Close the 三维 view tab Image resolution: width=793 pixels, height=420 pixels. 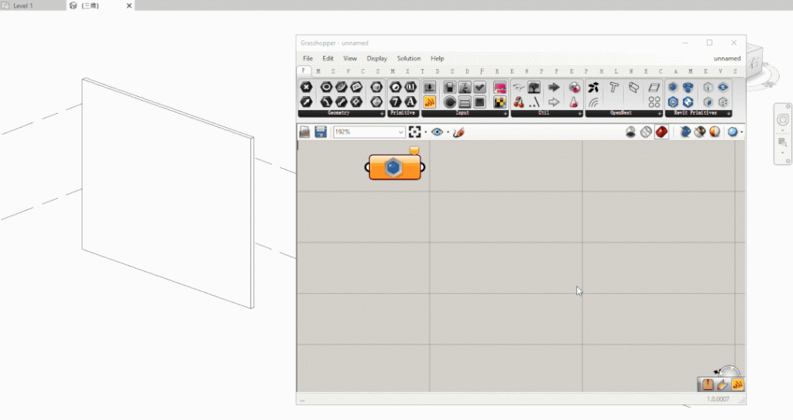129,5
